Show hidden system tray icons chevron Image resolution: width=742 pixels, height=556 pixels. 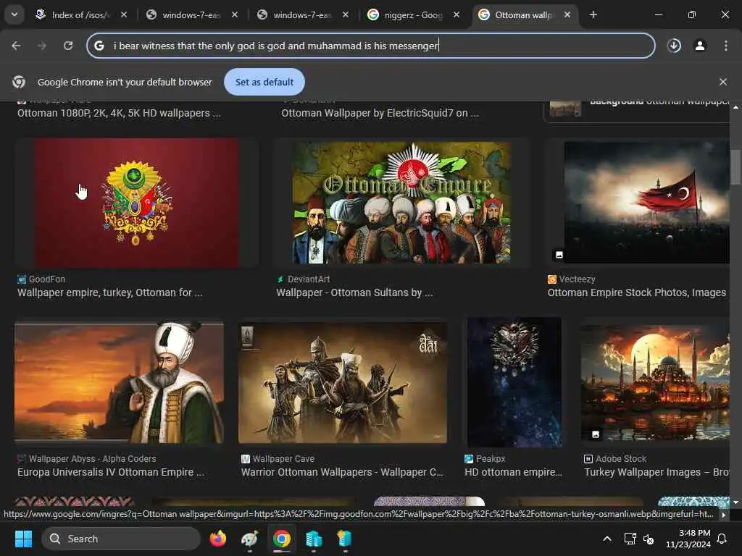(x=607, y=539)
